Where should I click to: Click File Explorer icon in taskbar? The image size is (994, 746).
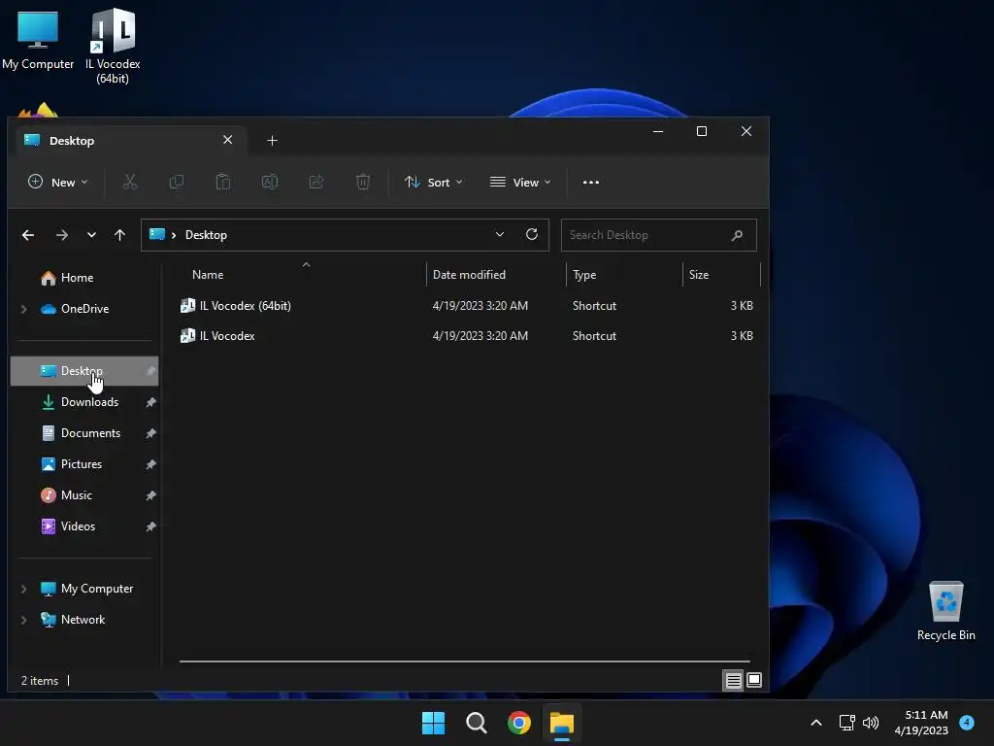(562, 723)
